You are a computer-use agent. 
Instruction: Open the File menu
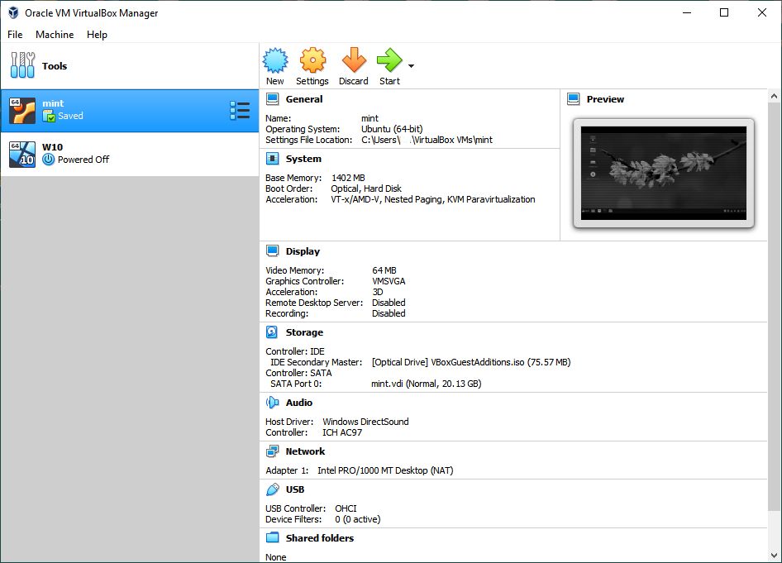coord(15,35)
